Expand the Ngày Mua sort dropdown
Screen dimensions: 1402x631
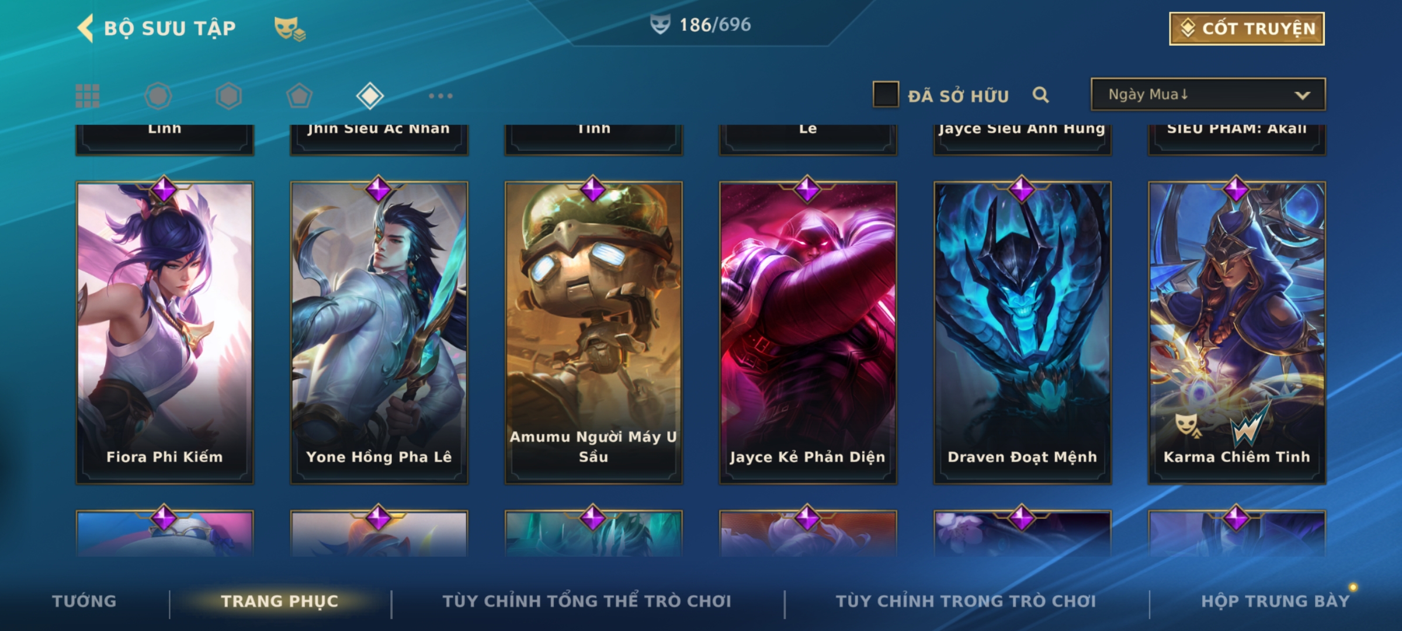1208,94
